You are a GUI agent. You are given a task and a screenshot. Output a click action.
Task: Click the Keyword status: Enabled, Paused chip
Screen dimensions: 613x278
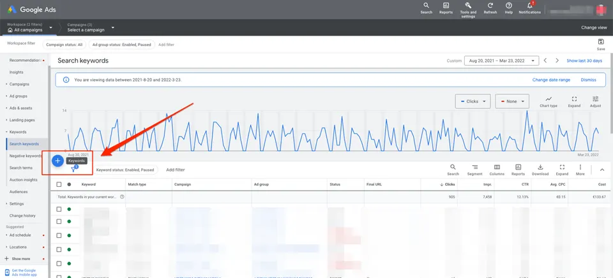pos(125,170)
